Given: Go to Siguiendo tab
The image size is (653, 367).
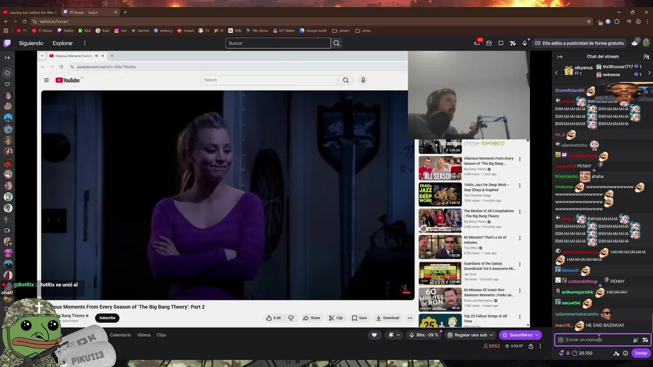Looking at the screenshot, I should pyautogui.click(x=31, y=43).
